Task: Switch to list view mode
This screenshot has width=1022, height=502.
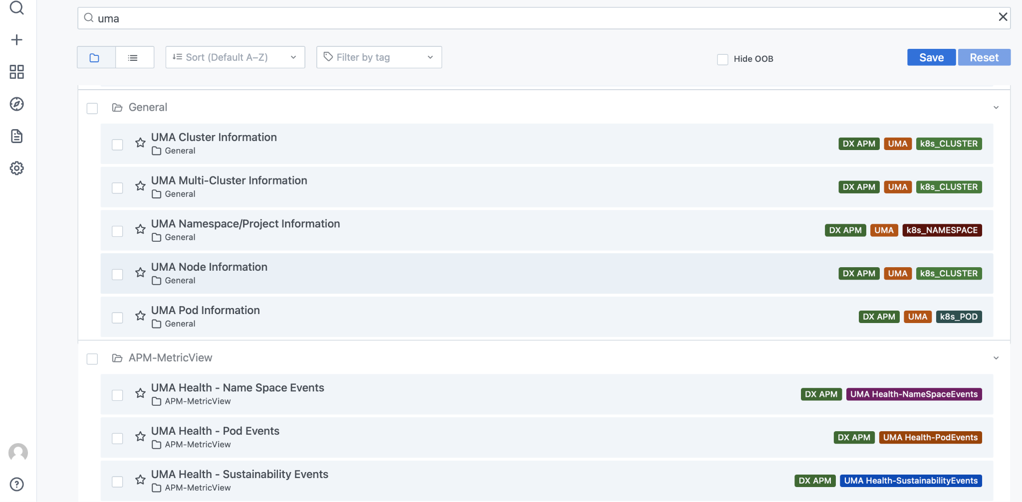Action: pyautogui.click(x=134, y=57)
